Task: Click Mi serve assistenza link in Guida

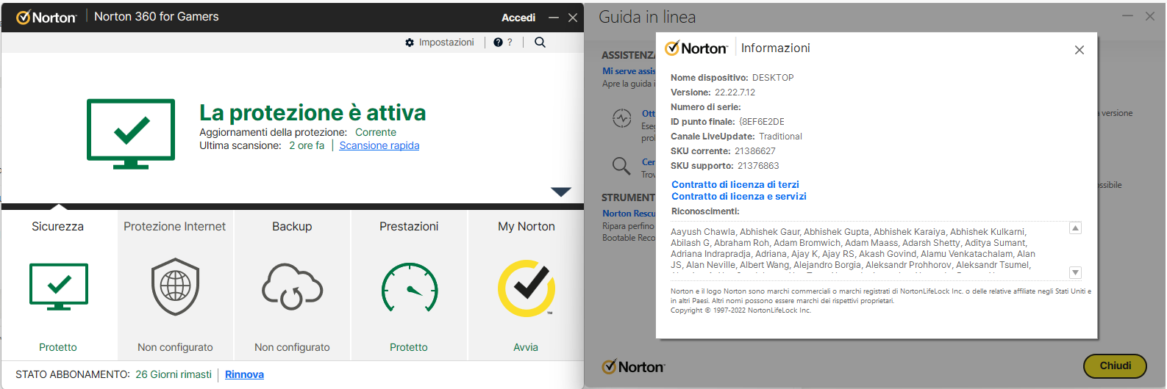Action: coord(629,71)
